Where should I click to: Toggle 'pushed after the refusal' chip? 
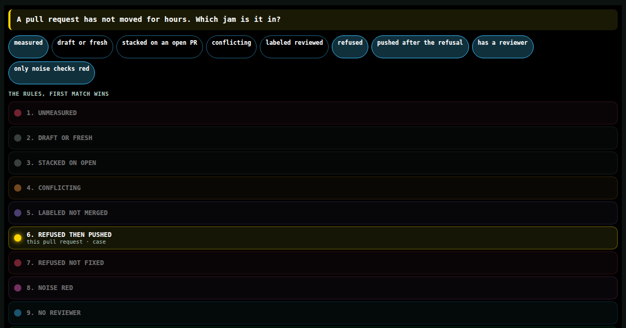pyautogui.click(x=420, y=47)
